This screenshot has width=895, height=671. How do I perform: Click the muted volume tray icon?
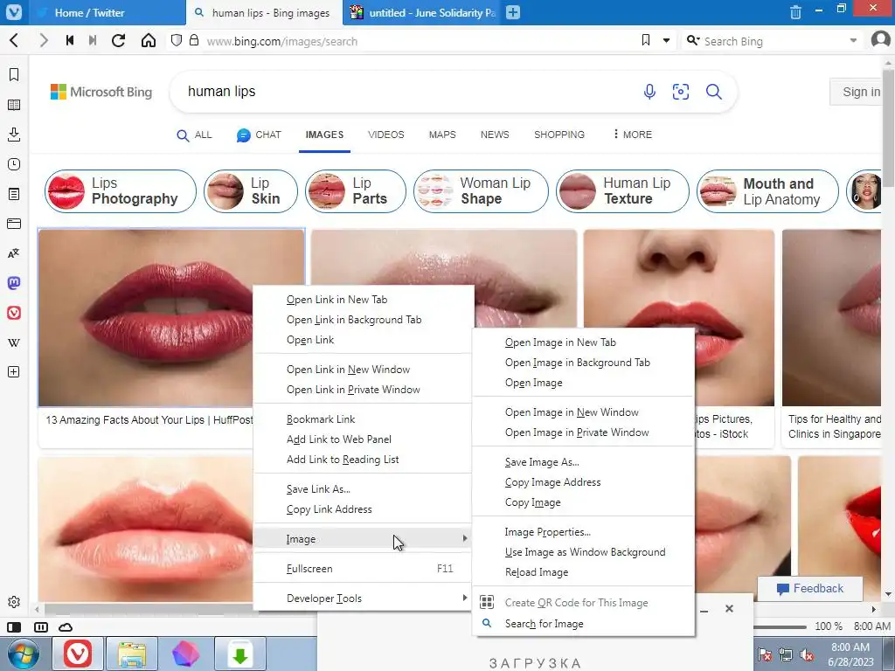[807, 654]
